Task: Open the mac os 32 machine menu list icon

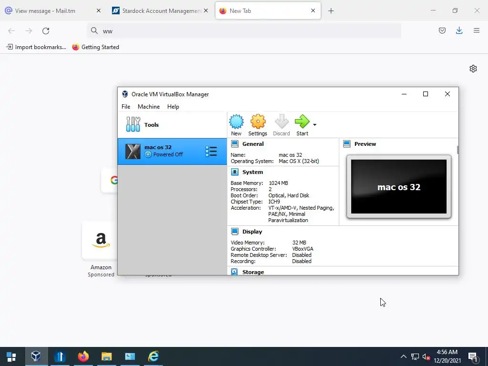Action: (211, 152)
